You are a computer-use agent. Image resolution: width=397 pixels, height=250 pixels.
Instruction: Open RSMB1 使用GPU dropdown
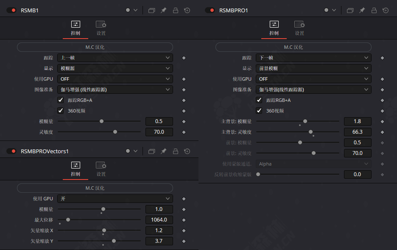(115, 79)
